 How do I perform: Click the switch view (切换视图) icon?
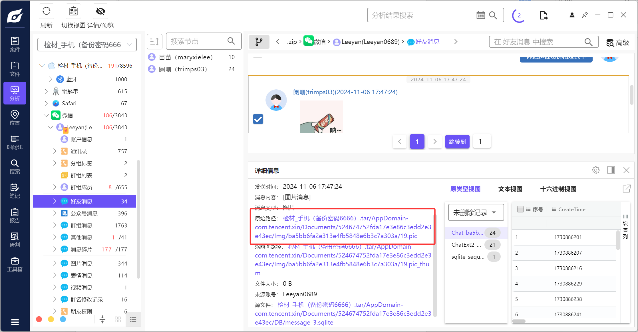73,11
